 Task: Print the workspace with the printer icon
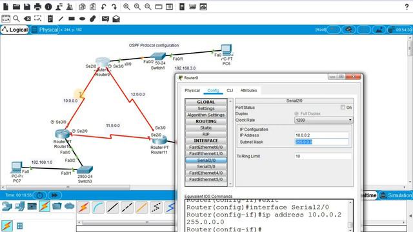[37, 7]
